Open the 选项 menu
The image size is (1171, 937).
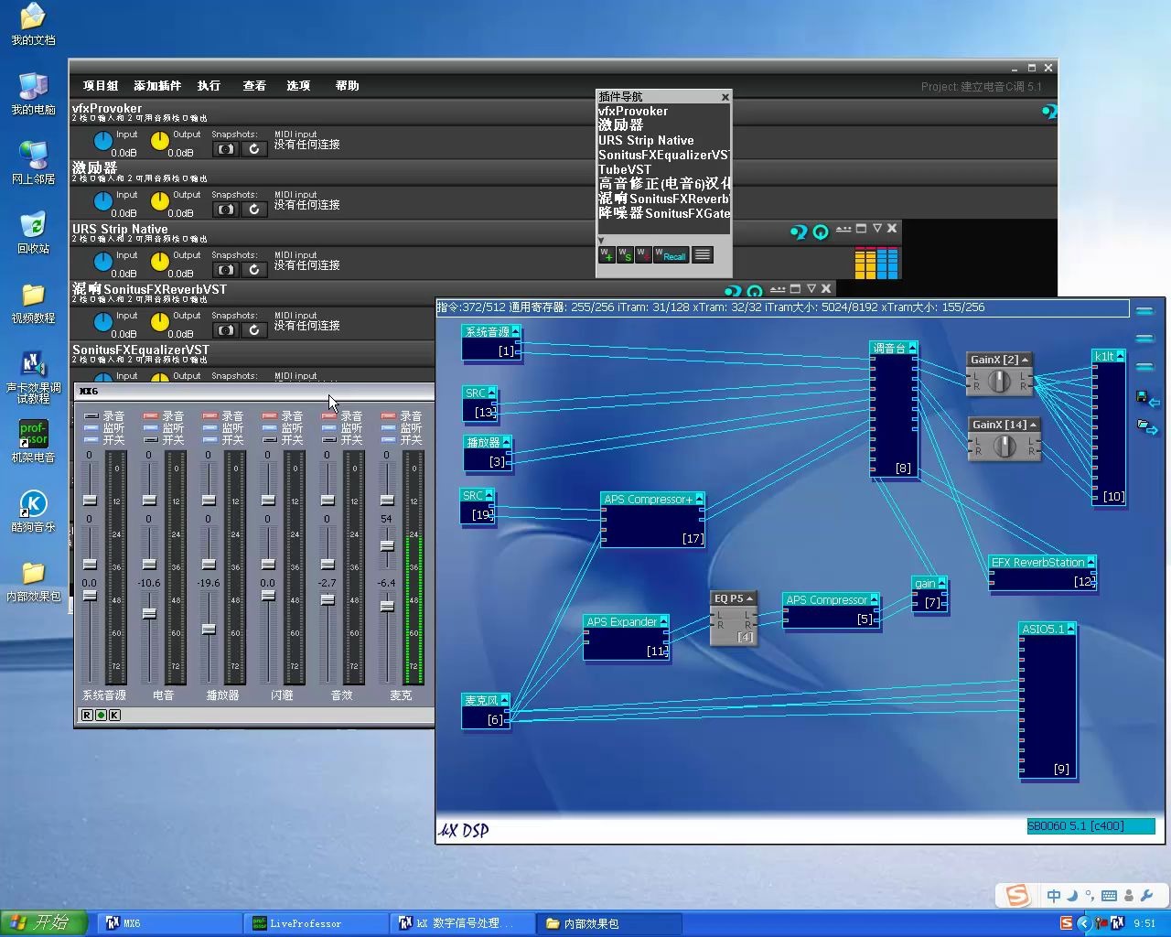(x=298, y=85)
